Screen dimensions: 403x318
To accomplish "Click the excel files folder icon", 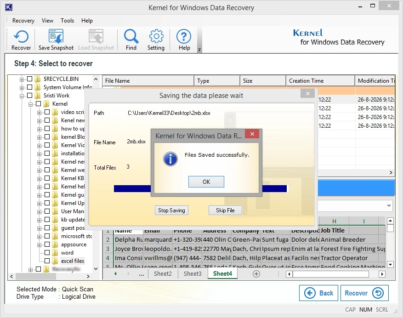I will click(x=55, y=261).
